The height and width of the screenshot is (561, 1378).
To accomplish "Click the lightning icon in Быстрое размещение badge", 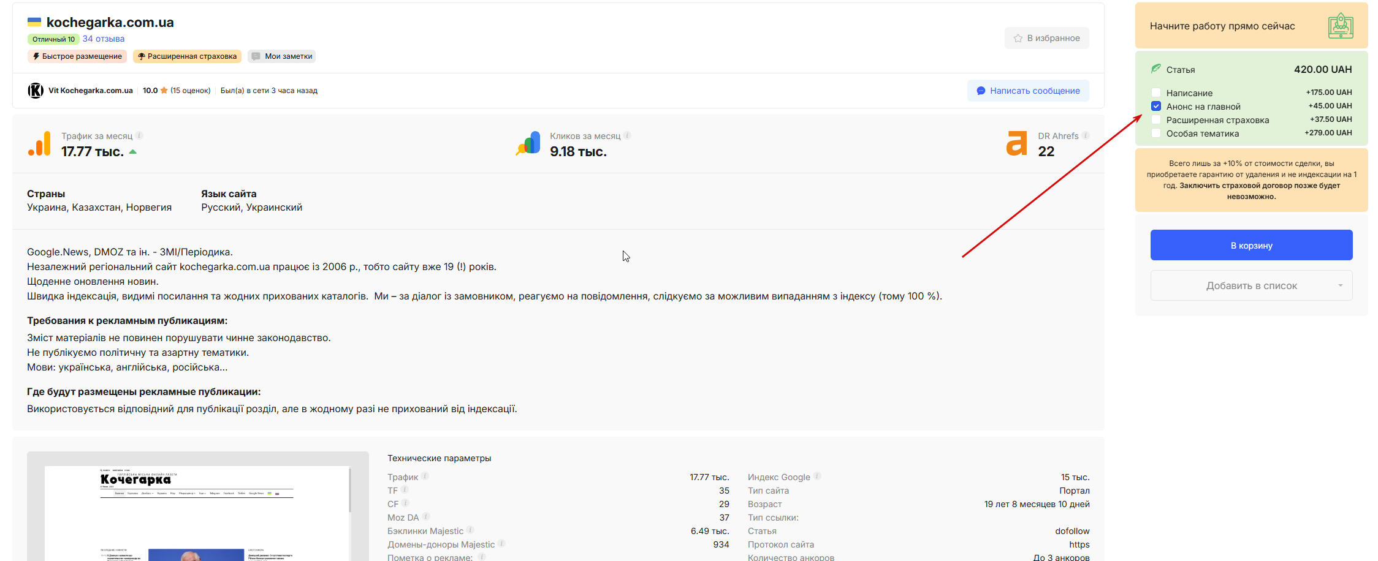I will click(x=36, y=56).
